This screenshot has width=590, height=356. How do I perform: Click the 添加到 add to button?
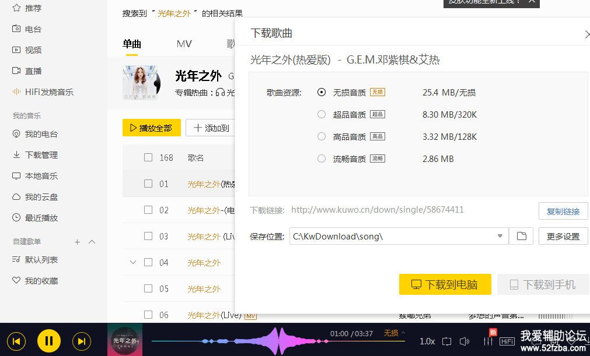coord(211,128)
